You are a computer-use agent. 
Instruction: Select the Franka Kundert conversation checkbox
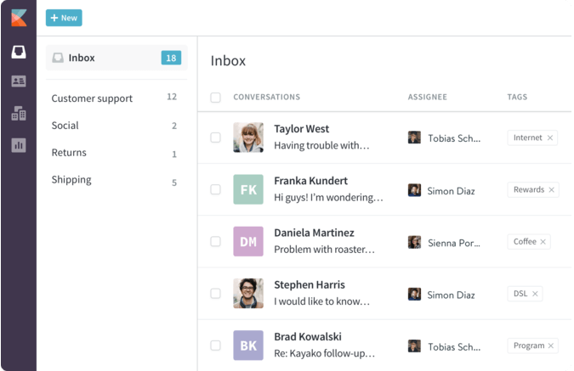(215, 190)
